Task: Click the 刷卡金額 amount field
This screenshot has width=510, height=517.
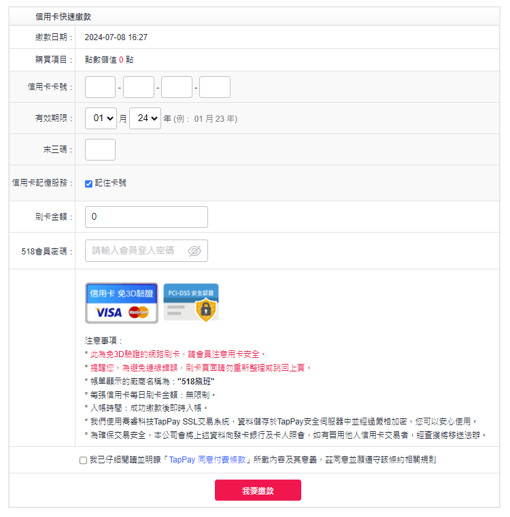Action: (146, 217)
